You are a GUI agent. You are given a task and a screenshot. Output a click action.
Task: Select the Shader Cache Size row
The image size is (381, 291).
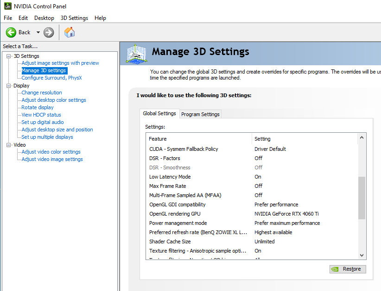252,241
